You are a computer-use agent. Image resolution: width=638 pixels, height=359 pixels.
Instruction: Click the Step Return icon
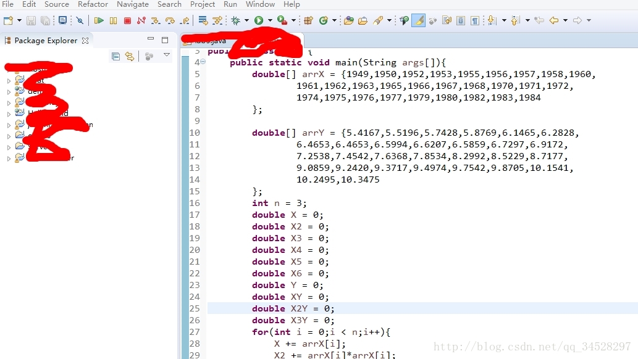(x=185, y=20)
